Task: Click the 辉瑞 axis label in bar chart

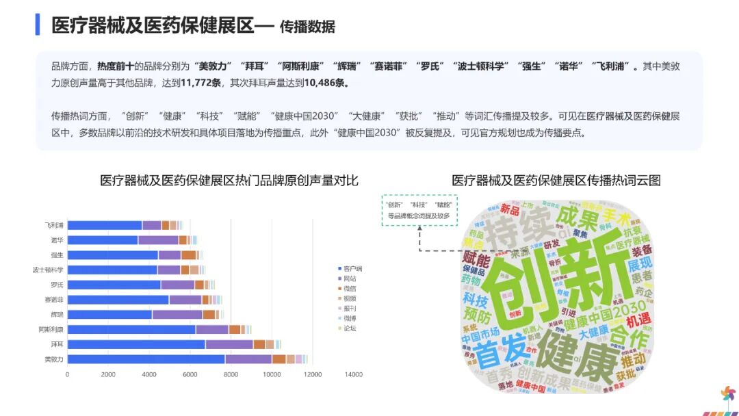Action: [x=57, y=314]
